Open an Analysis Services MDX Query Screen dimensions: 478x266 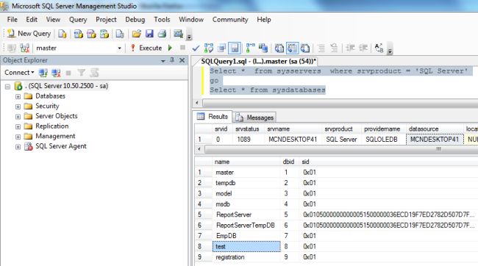tap(79, 34)
